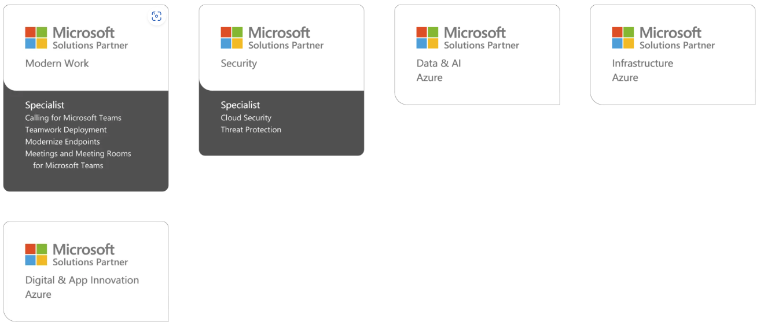The image size is (764, 329).
Task: Click the Microsoft logo on Modern Work badge
Action: coord(36,38)
